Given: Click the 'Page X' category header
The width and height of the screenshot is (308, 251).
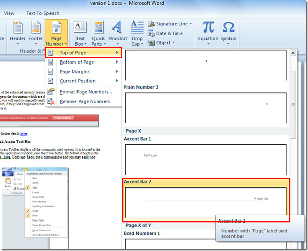Looking at the screenshot, I should [x=206, y=131].
